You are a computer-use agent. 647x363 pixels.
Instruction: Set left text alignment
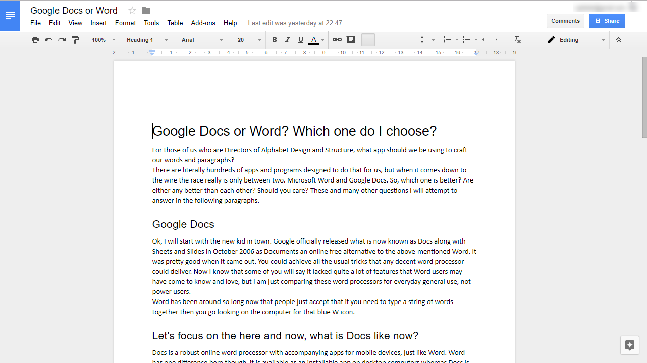368,40
